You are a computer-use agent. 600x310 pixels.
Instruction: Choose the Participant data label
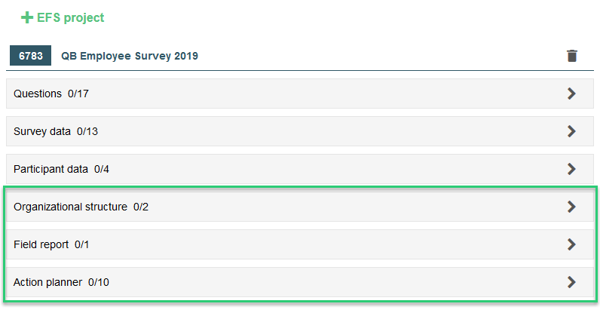tap(51, 169)
